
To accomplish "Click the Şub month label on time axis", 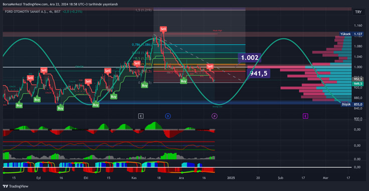I will tap(281, 178).
